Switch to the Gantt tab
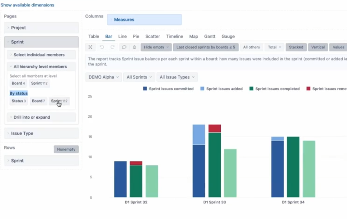Image resolution: width=347 pixels, height=219 pixels. [210, 36]
